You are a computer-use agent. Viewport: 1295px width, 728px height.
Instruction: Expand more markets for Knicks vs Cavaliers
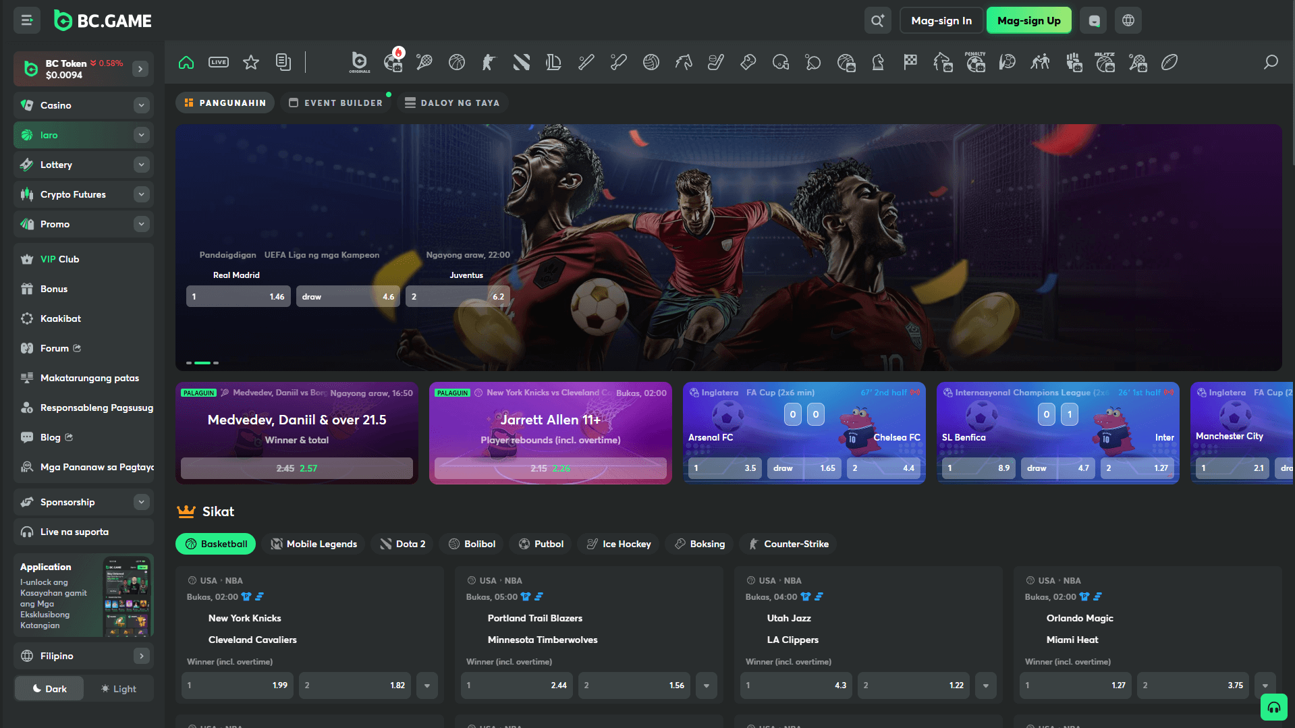tap(427, 685)
